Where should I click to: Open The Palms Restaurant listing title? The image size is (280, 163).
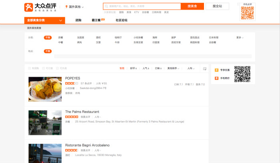tap(82, 112)
